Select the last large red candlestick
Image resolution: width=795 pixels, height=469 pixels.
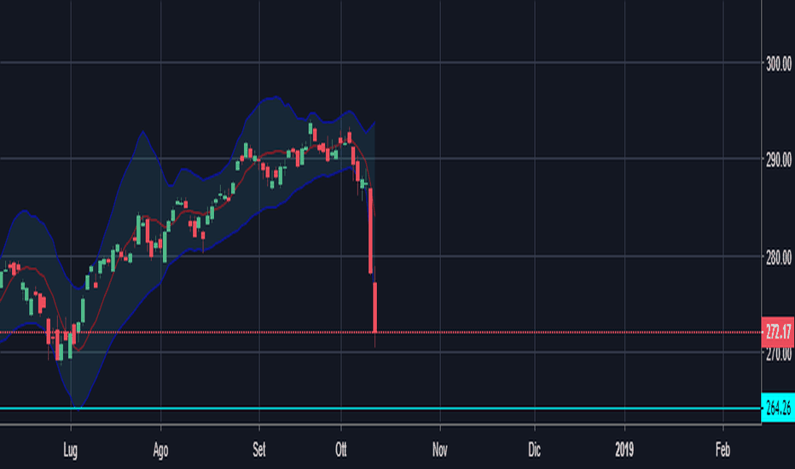click(x=375, y=307)
